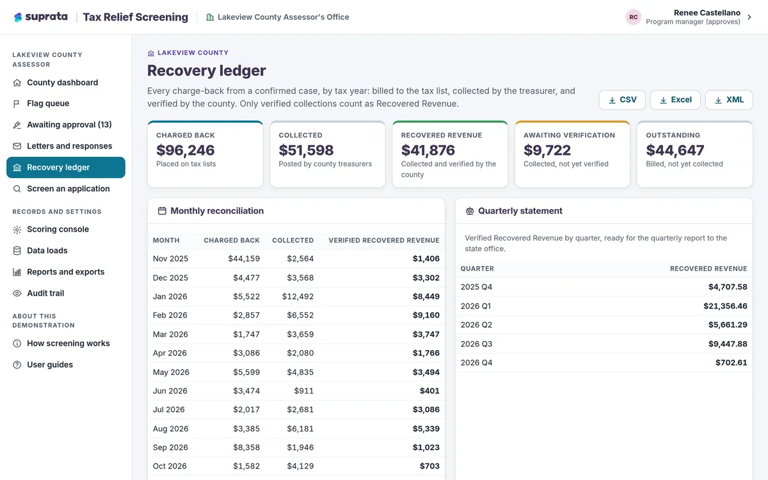Click the Monthly reconciliation calendar icon
The height and width of the screenshot is (480, 768).
click(162, 211)
